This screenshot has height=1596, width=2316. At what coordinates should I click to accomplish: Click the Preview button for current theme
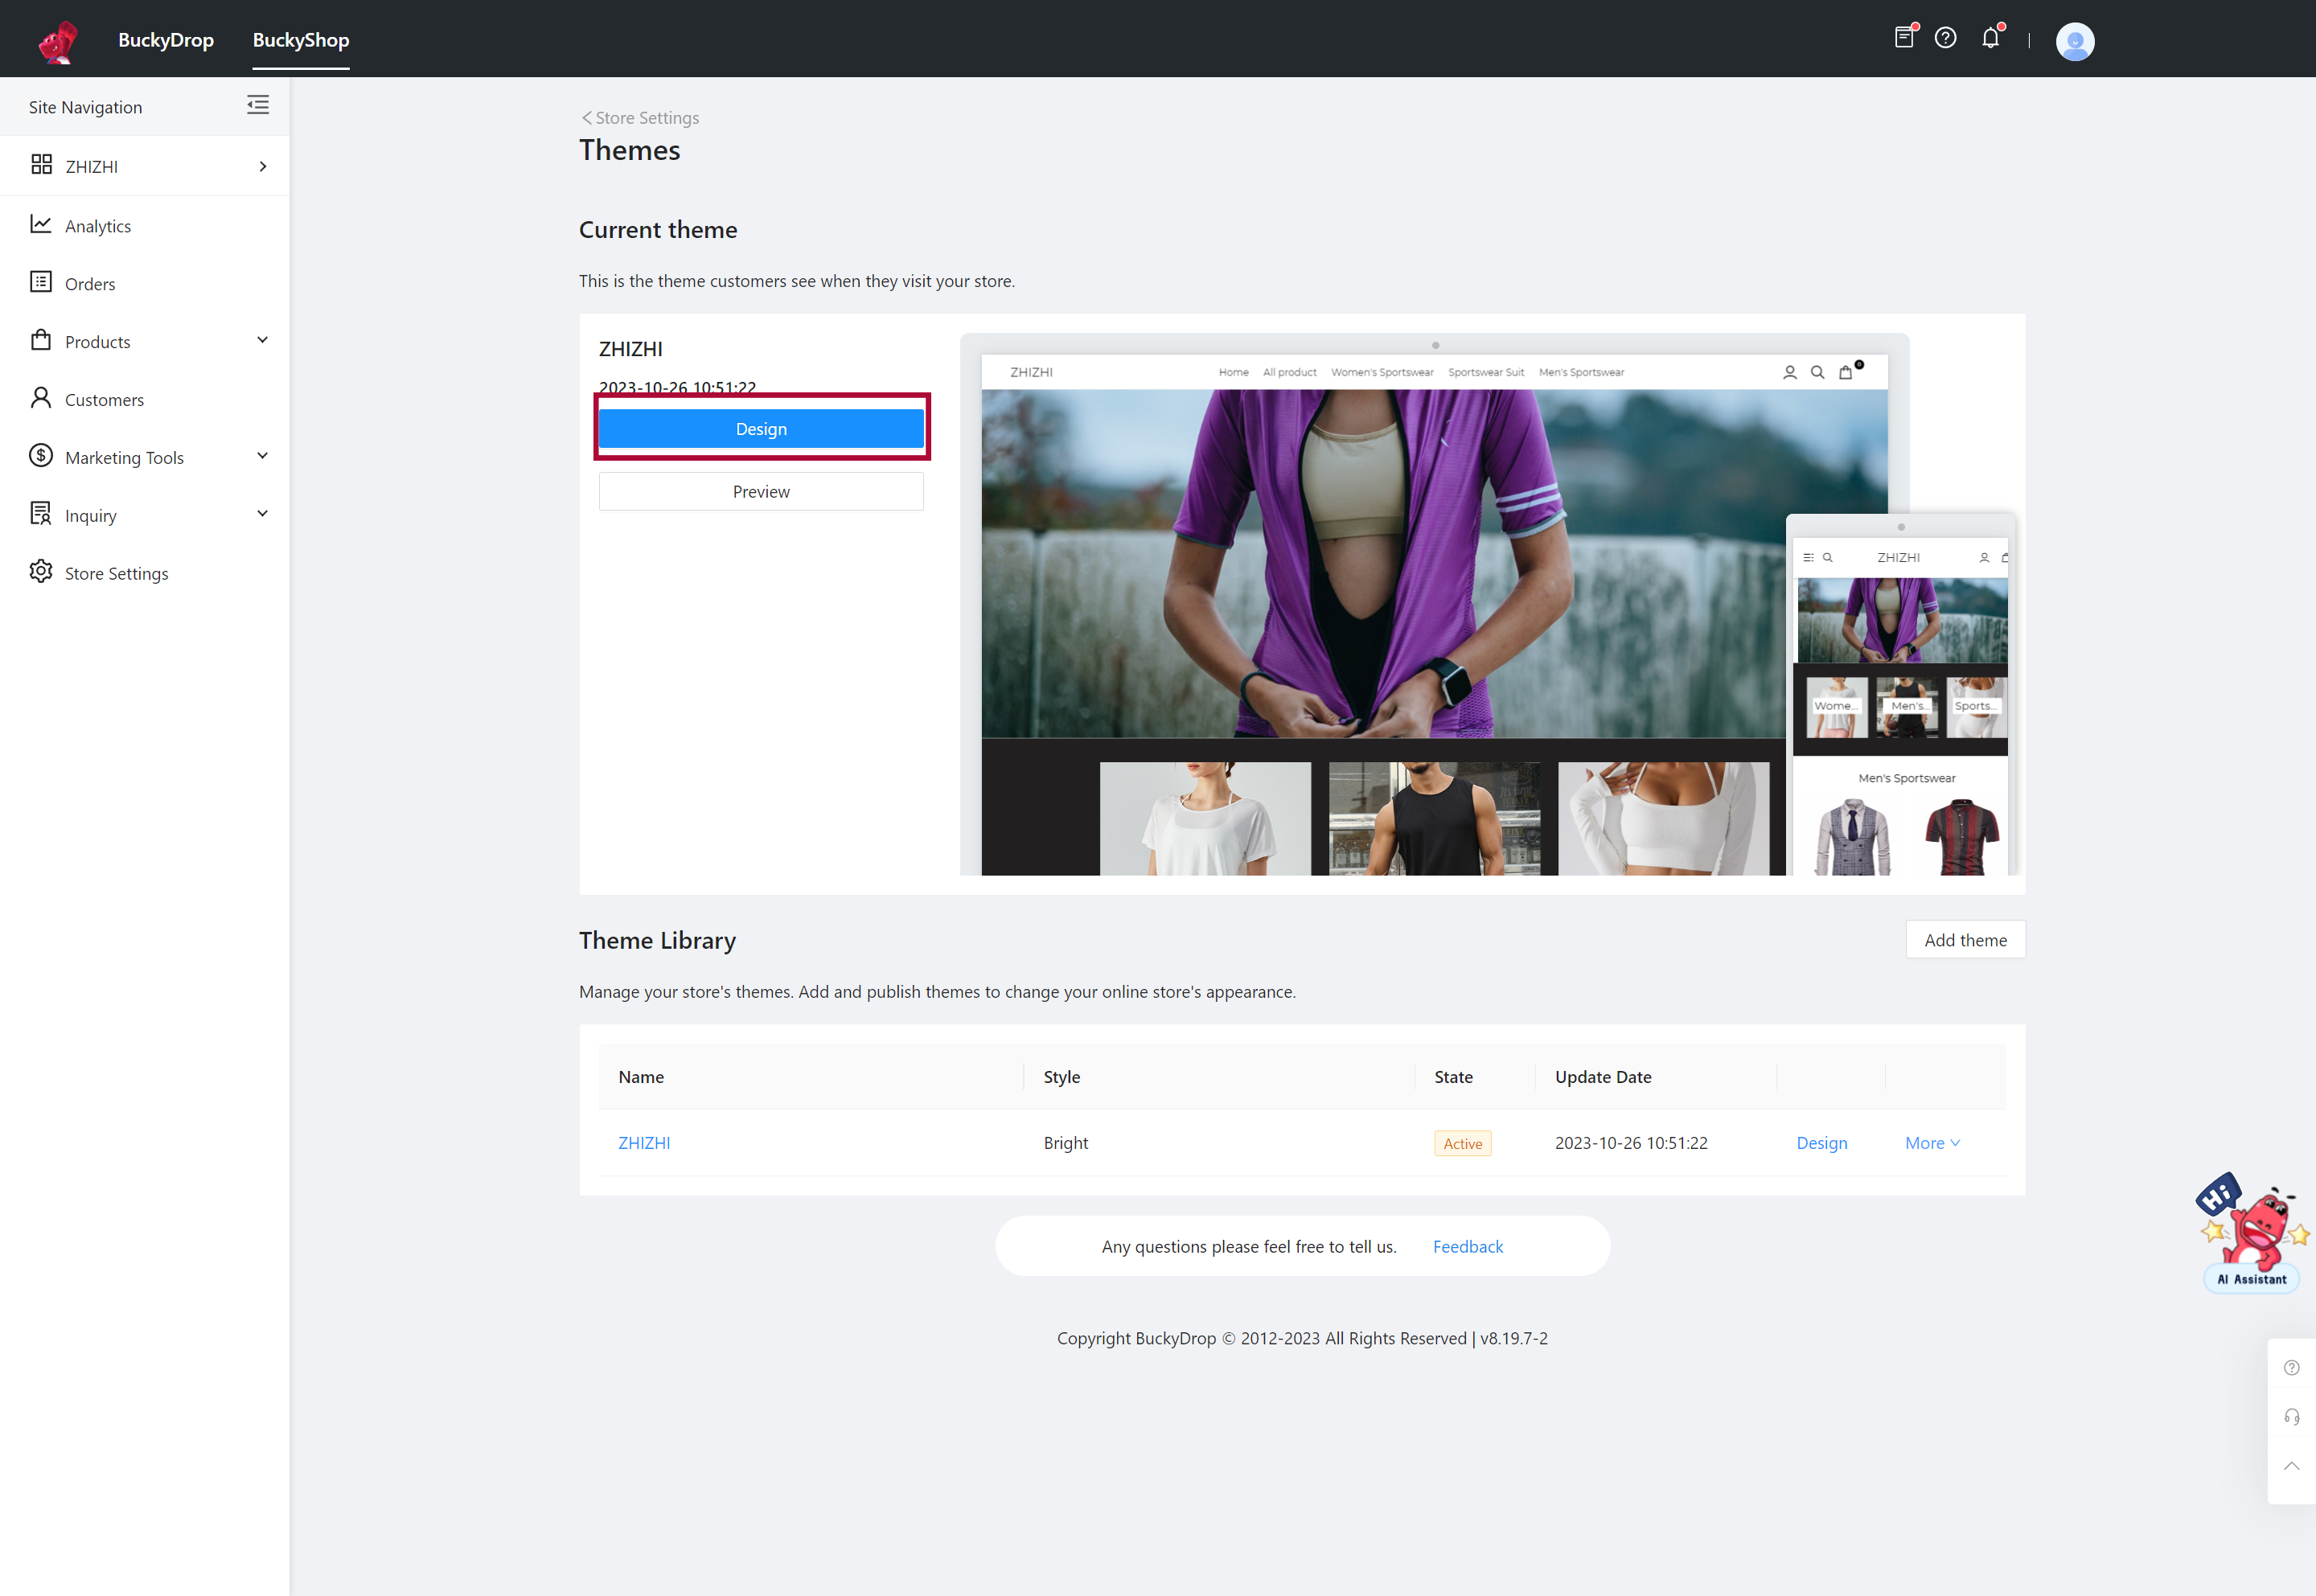click(x=760, y=491)
